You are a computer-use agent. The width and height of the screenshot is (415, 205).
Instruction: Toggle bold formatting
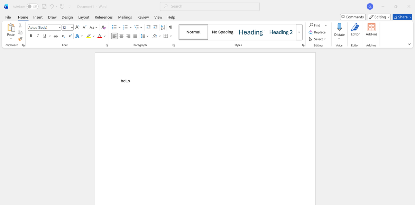(31, 36)
